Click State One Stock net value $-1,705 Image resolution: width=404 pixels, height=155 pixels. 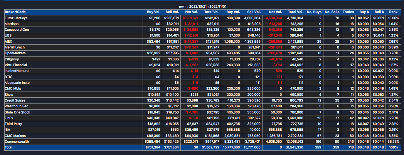click(192, 112)
